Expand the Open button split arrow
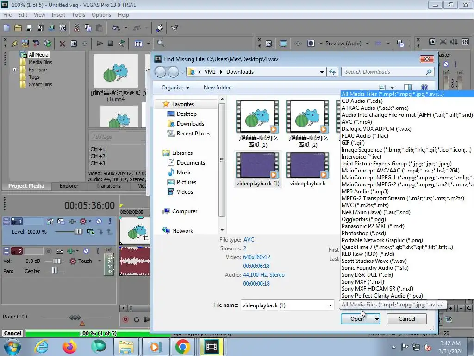This screenshot has width=474, height=356. tap(377, 319)
